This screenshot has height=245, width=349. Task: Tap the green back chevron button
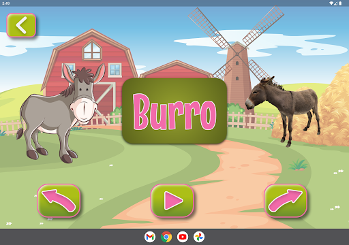21,25
